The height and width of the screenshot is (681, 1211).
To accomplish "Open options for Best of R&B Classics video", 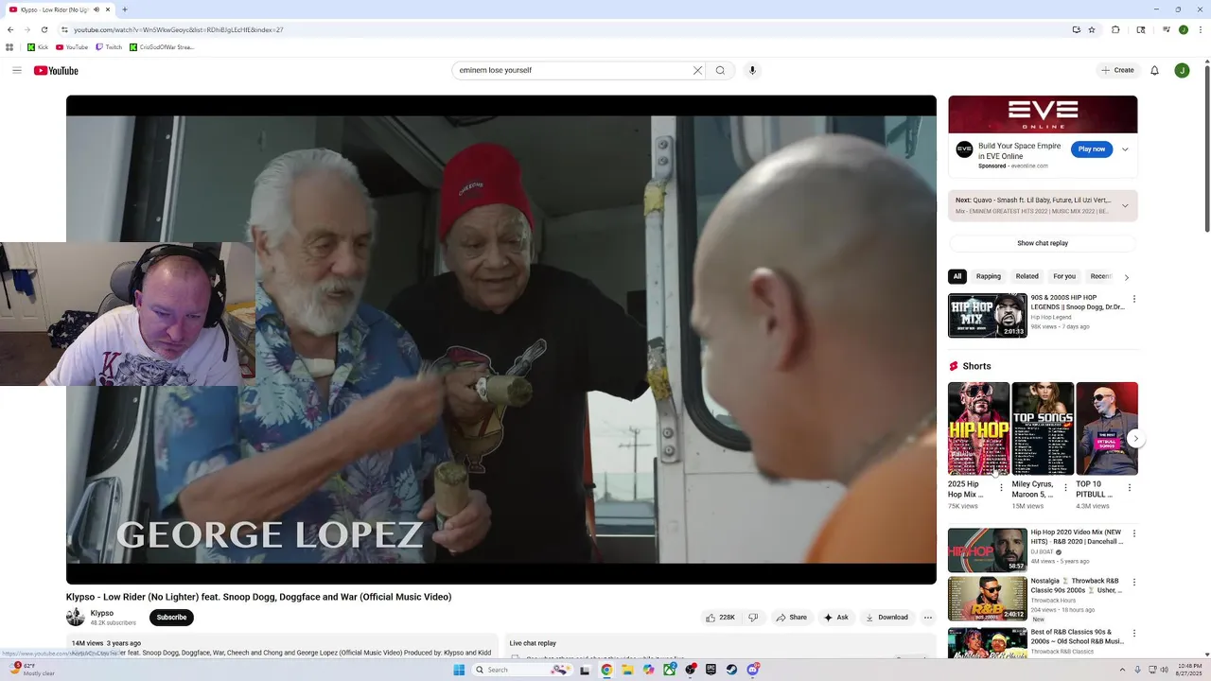I will coord(1134,634).
